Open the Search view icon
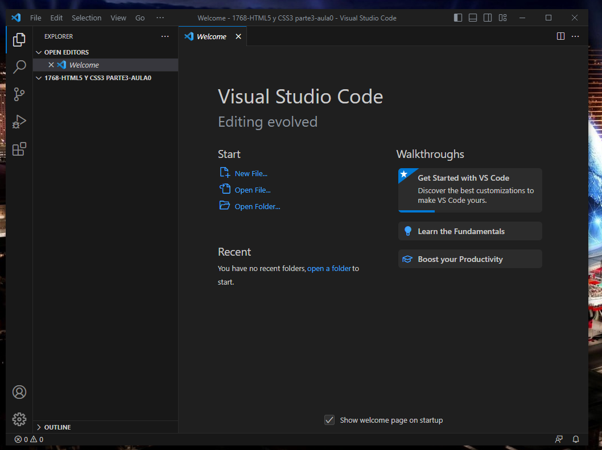 coord(19,66)
